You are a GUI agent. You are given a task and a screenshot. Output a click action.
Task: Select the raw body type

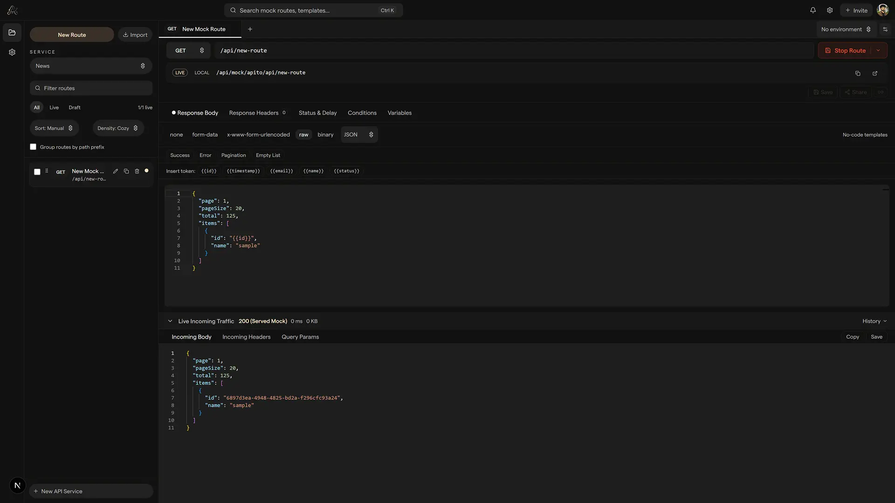[303, 135]
